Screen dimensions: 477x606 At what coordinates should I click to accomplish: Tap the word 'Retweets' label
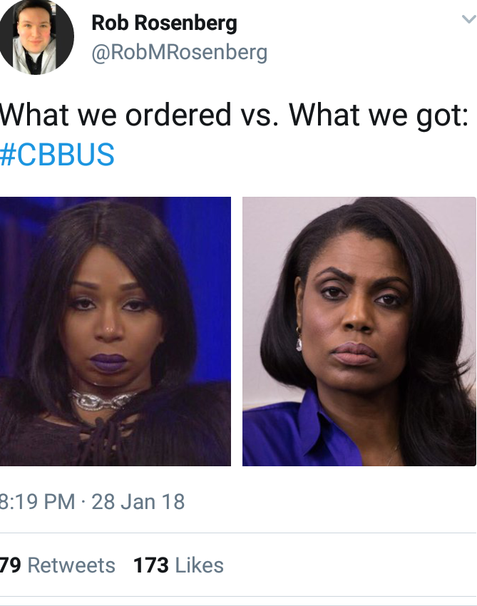click(x=71, y=565)
